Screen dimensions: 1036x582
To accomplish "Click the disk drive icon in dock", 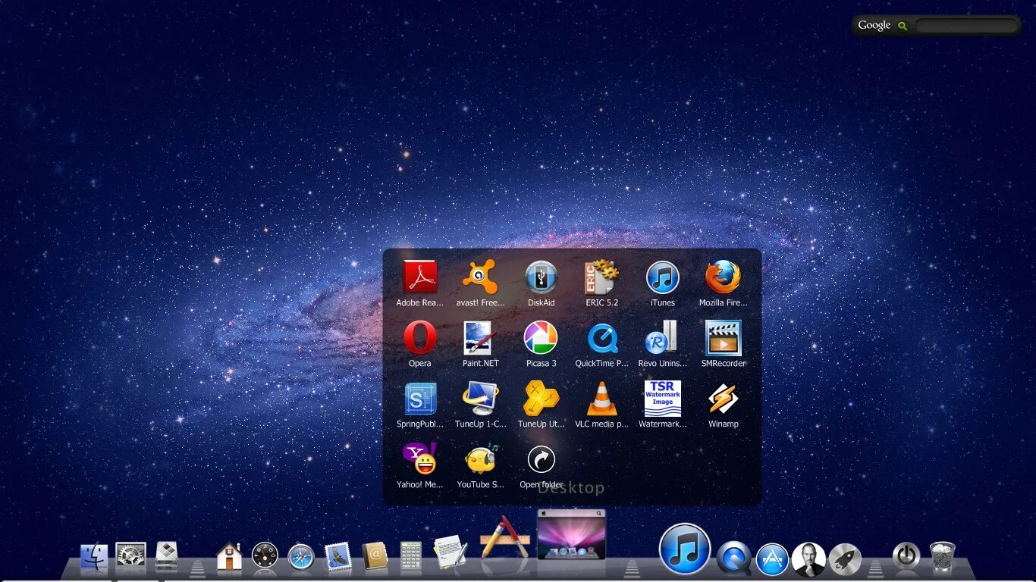I will [167, 555].
